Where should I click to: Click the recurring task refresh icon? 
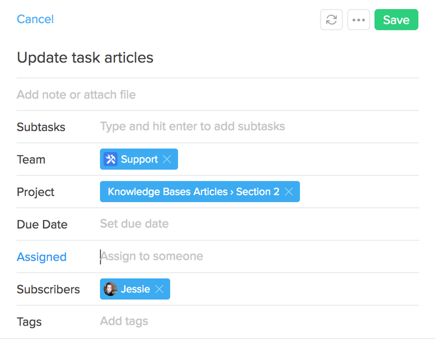[331, 20]
